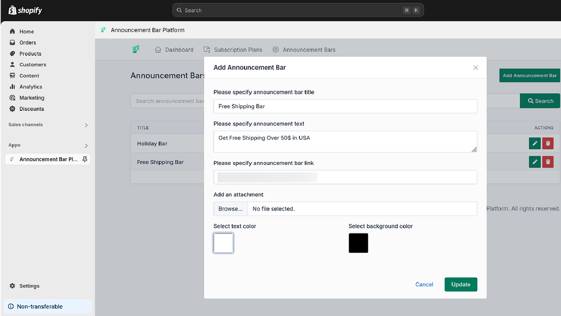Click the top Search bar
The width and height of the screenshot is (561, 316).
pos(298,10)
